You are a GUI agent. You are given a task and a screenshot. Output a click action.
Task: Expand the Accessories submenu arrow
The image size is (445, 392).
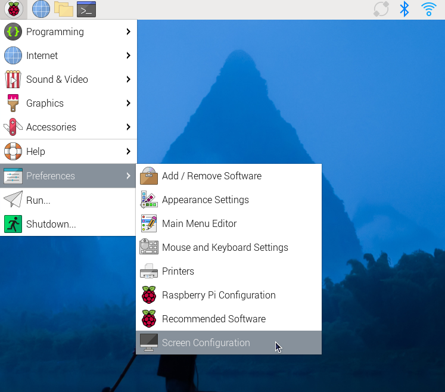click(128, 127)
